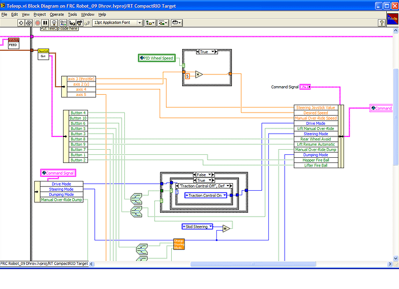Click the Abort Execution button
The height and width of the screenshot is (289, 399).
[38, 23]
